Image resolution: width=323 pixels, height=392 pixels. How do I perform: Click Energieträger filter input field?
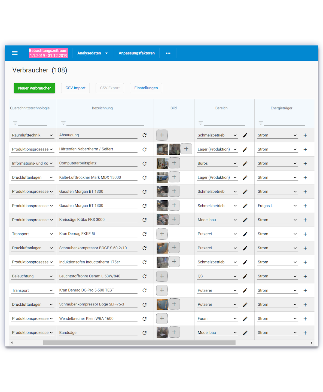tap(284, 123)
